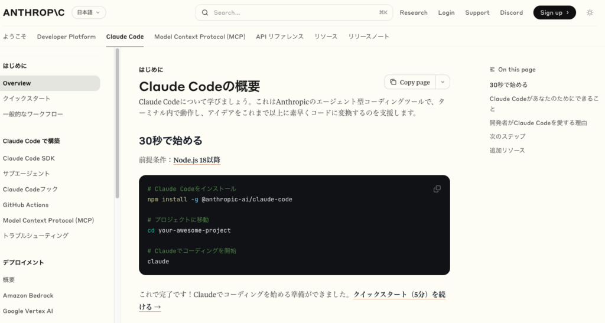Screen dimensions: 605x323
Task: Open the Model Context Protocol (MCP) tab
Action: click(200, 37)
